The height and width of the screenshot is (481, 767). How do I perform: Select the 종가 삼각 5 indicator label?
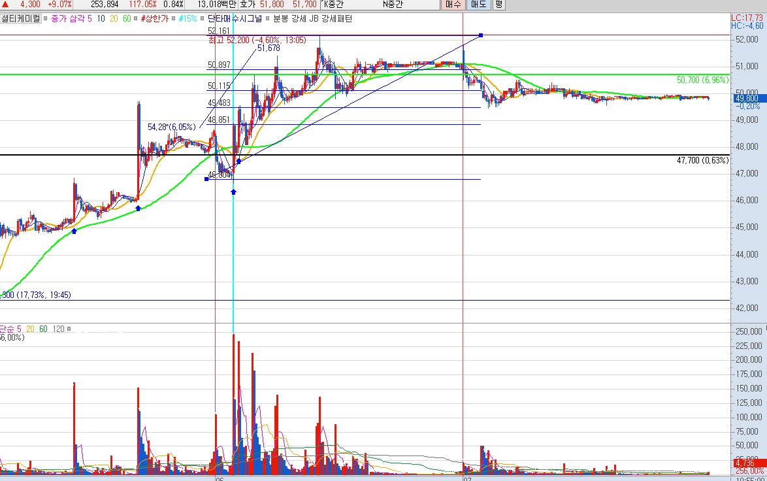(71, 18)
